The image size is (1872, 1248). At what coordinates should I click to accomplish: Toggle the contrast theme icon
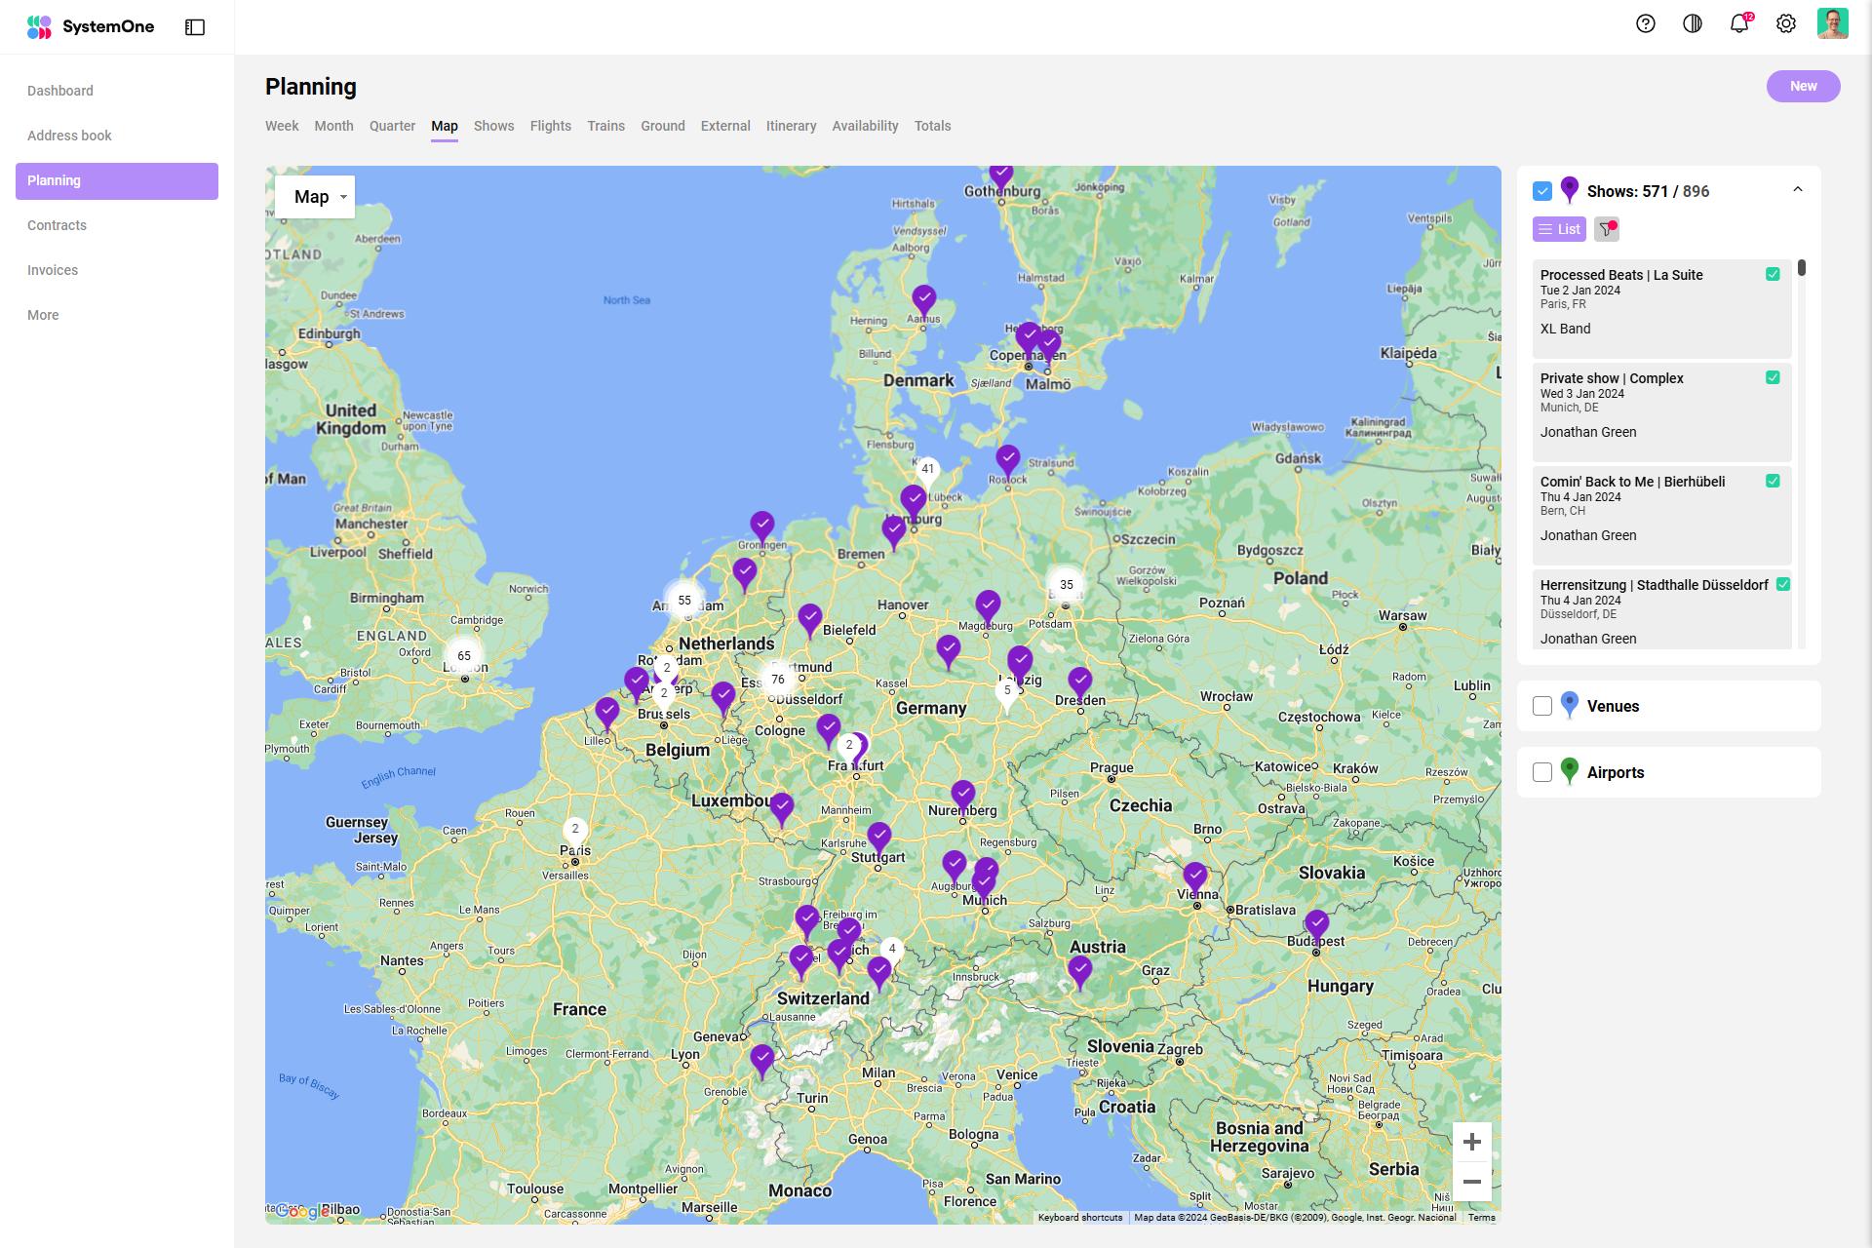(x=1693, y=24)
